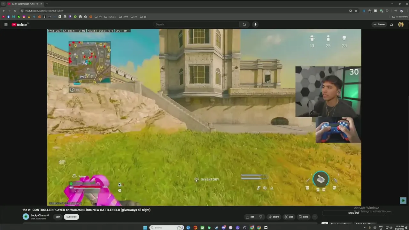Open the YouTube guide hamburger menu
409x230 pixels.
coord(6,24)
